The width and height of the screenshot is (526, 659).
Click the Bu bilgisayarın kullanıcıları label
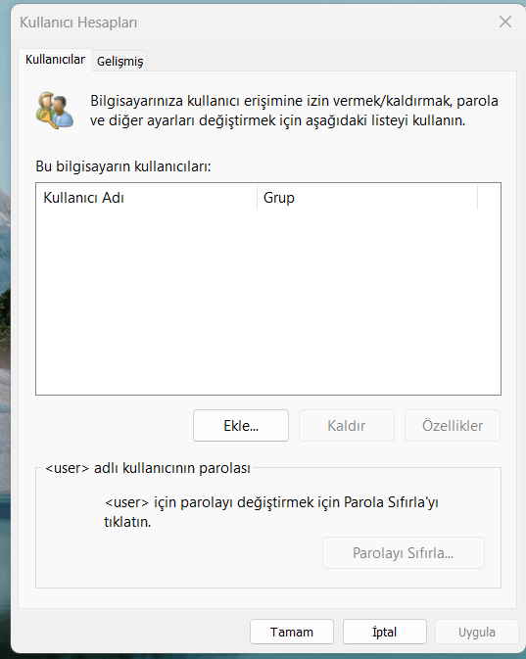tap(123, 166)
